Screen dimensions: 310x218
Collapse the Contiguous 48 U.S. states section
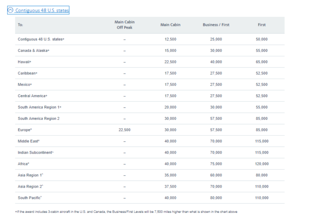tap(38, 10)
